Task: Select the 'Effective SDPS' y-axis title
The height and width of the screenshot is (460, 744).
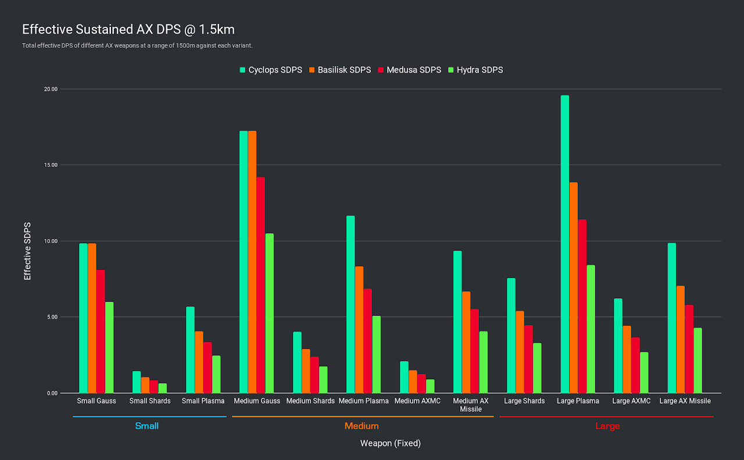Action: [x=27, y=251]
